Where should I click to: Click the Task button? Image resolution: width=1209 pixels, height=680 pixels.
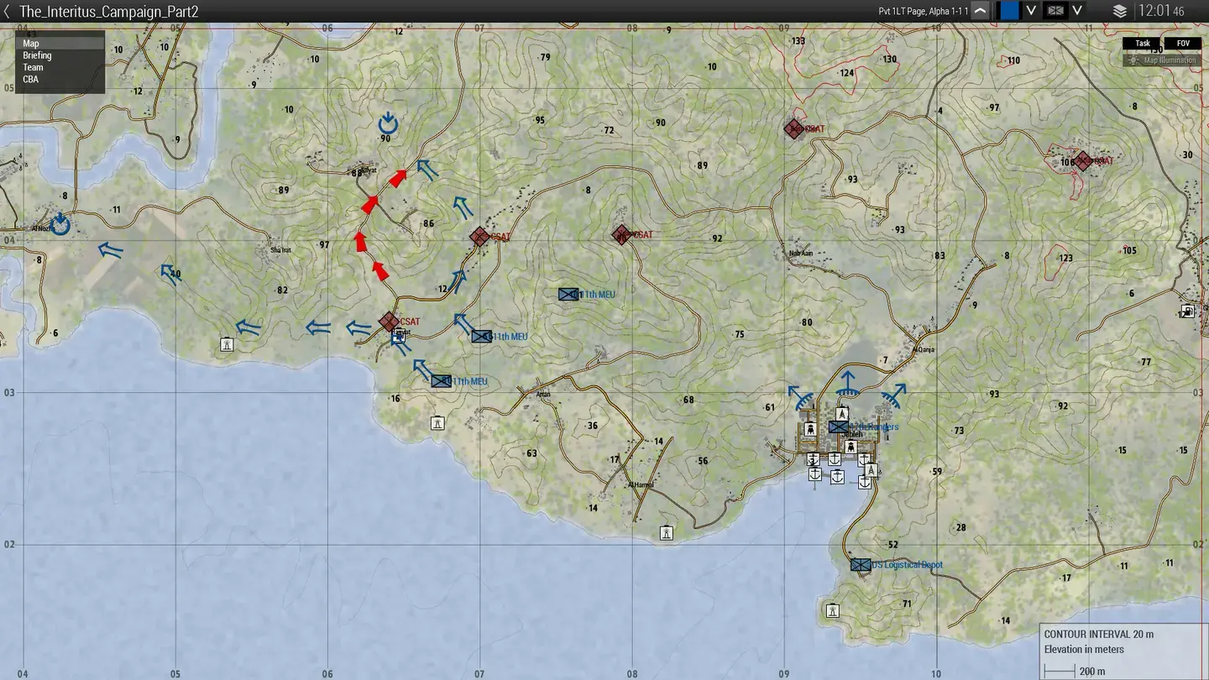(1142, 43)
